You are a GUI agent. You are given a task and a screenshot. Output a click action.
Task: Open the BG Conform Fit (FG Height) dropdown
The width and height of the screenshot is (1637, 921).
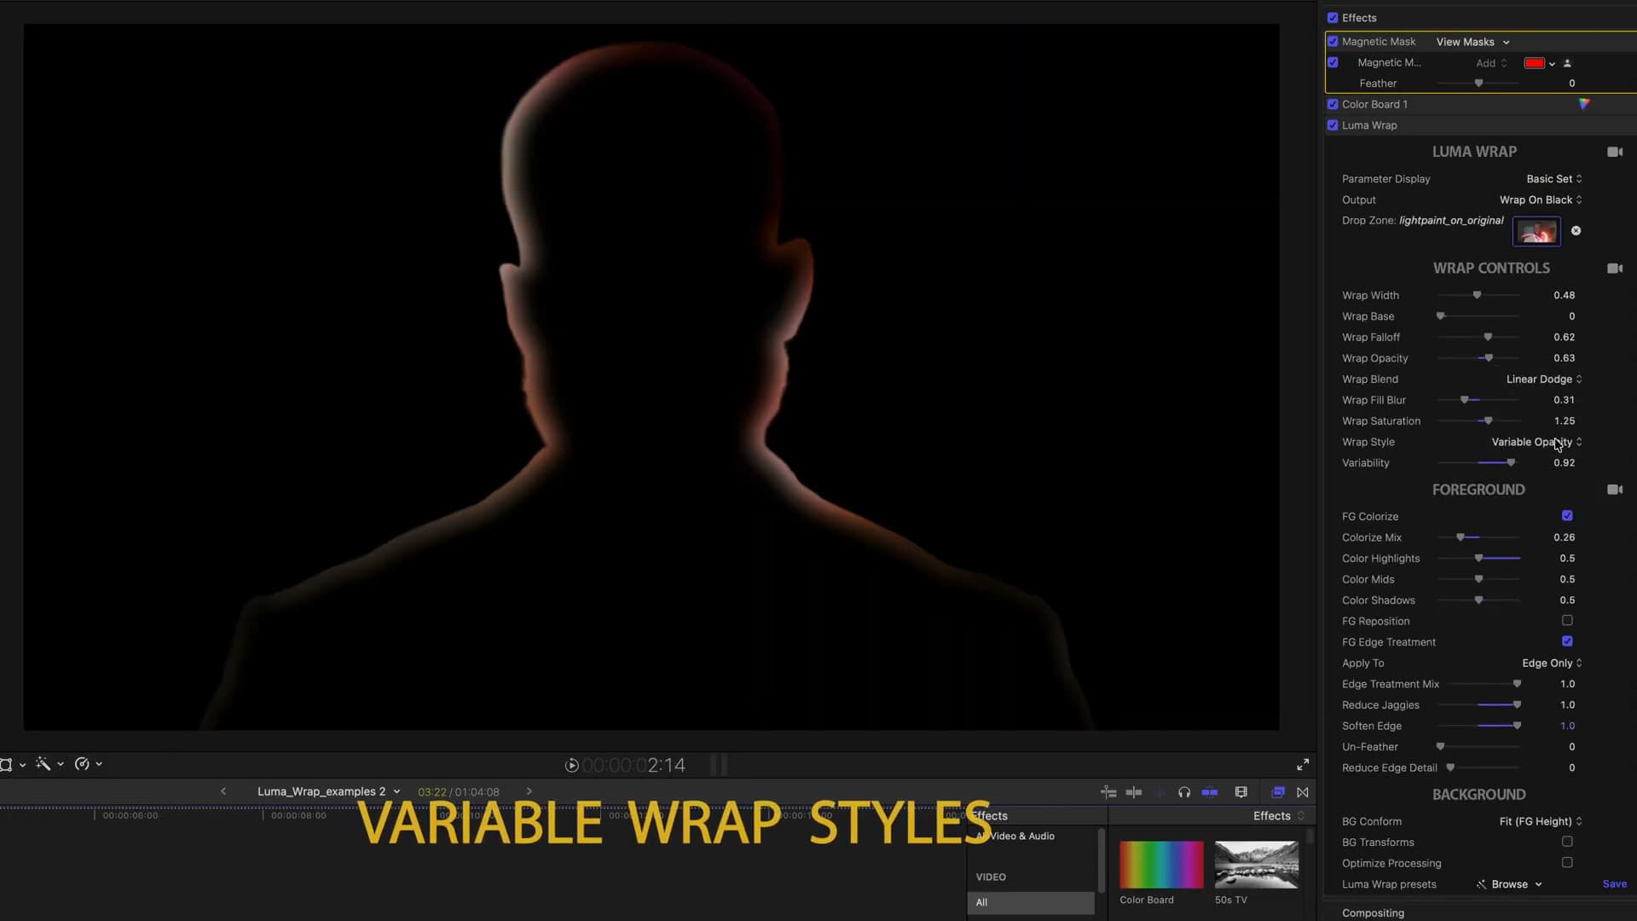coord(1541,821)
